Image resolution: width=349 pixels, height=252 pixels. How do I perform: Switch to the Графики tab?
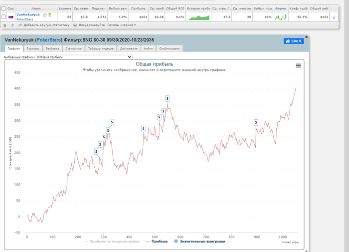[x=14, y=48]
